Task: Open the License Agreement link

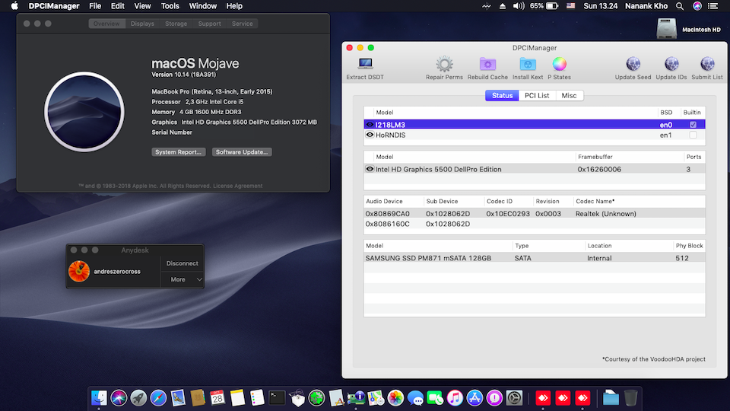Action: pyautogui.click(x=238, y=186)
